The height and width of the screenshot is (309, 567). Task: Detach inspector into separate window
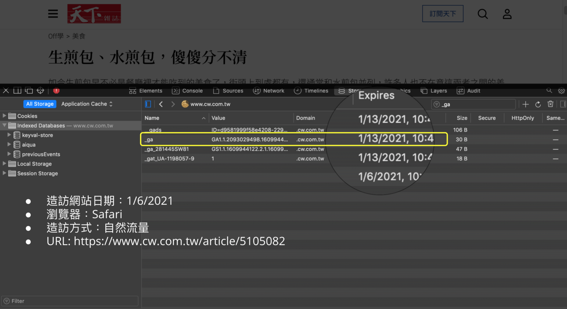pyautogui.click(x=29, y=90)
